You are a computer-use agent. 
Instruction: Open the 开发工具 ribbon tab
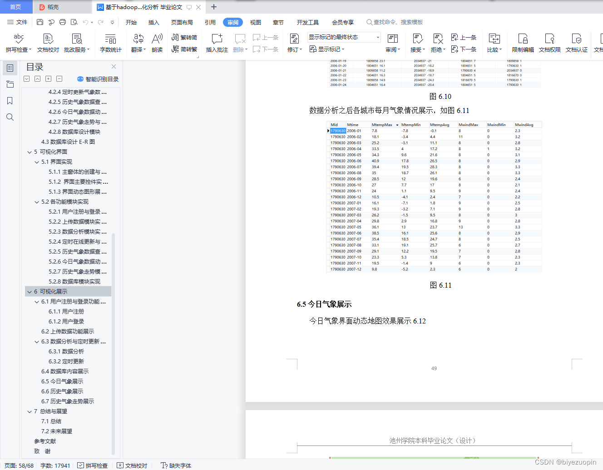[x=308, y=22]
